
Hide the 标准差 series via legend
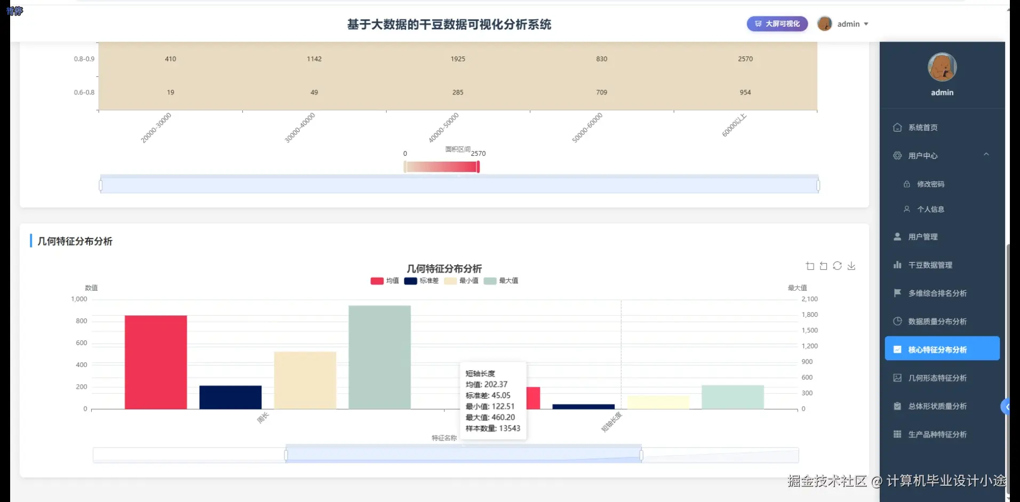coord(421,281)
